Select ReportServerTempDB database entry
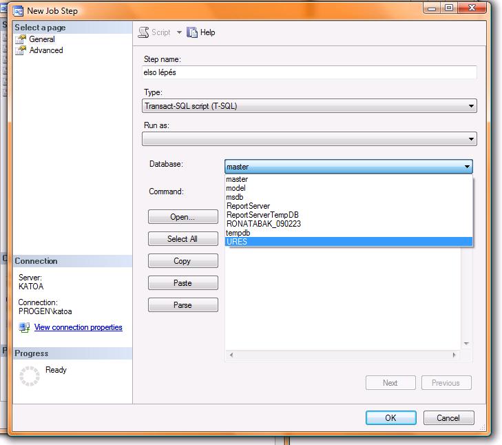 [x=348, y=215]
